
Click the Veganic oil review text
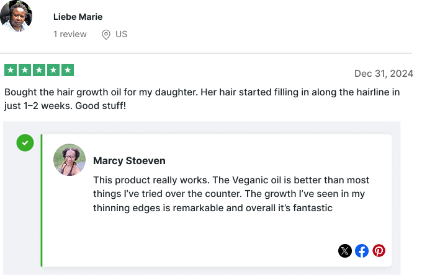[231, 194]
